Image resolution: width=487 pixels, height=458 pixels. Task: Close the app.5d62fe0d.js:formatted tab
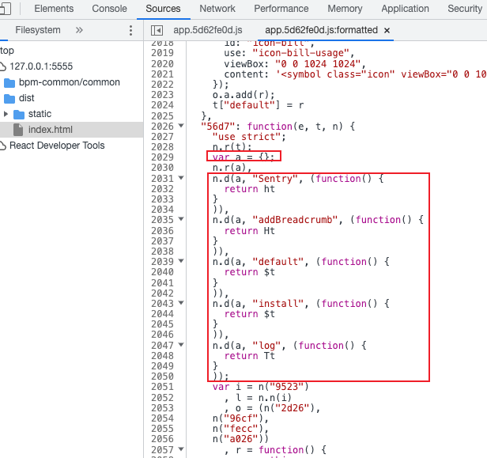point(387,30)
